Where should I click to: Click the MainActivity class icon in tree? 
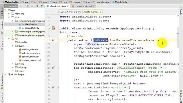coord(20,24)
